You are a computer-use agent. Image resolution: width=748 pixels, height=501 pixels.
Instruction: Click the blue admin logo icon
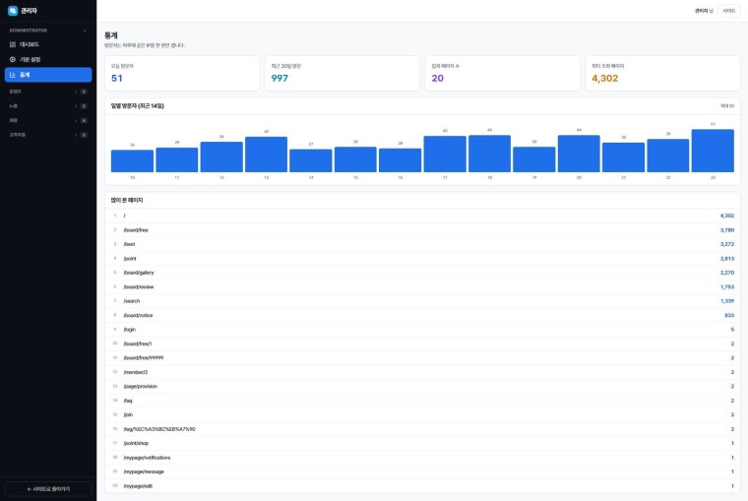pyautogui.click(x=13, y=11)
